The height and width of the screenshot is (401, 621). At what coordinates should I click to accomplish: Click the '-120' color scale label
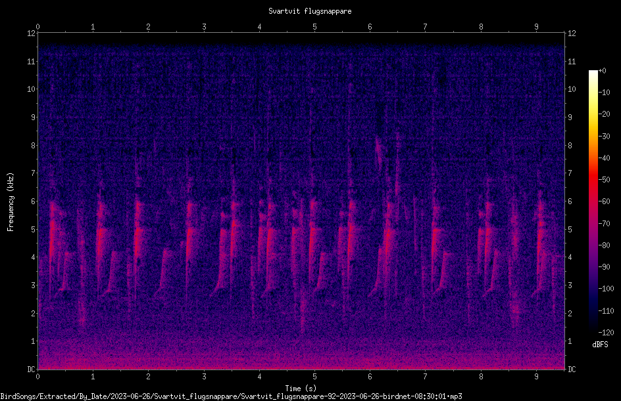(x=606, y=333)
